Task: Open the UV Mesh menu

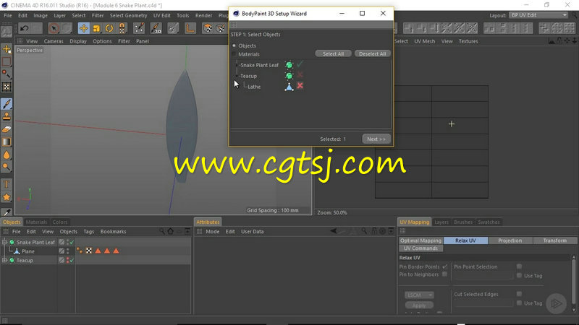Action: click(x=424, y=41)
